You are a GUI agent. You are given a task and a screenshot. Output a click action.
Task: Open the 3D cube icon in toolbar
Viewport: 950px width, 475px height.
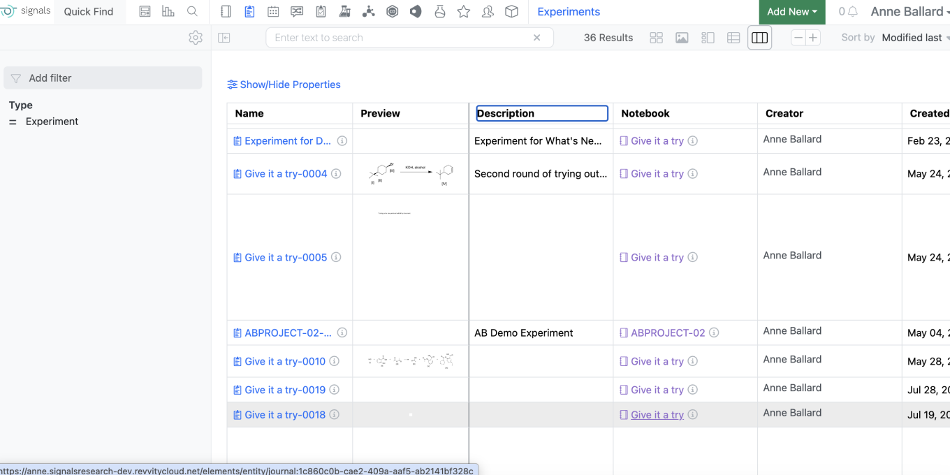[511, 12]
